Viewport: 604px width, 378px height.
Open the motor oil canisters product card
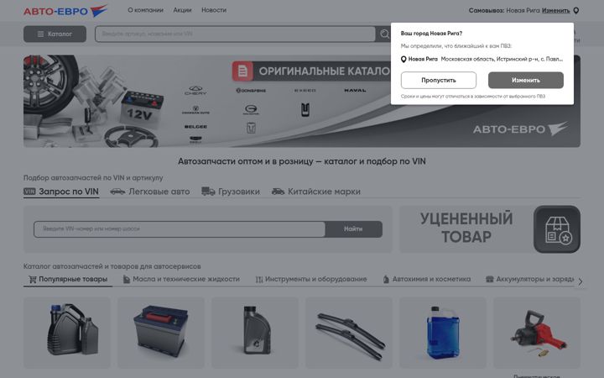tap(67, 333)
